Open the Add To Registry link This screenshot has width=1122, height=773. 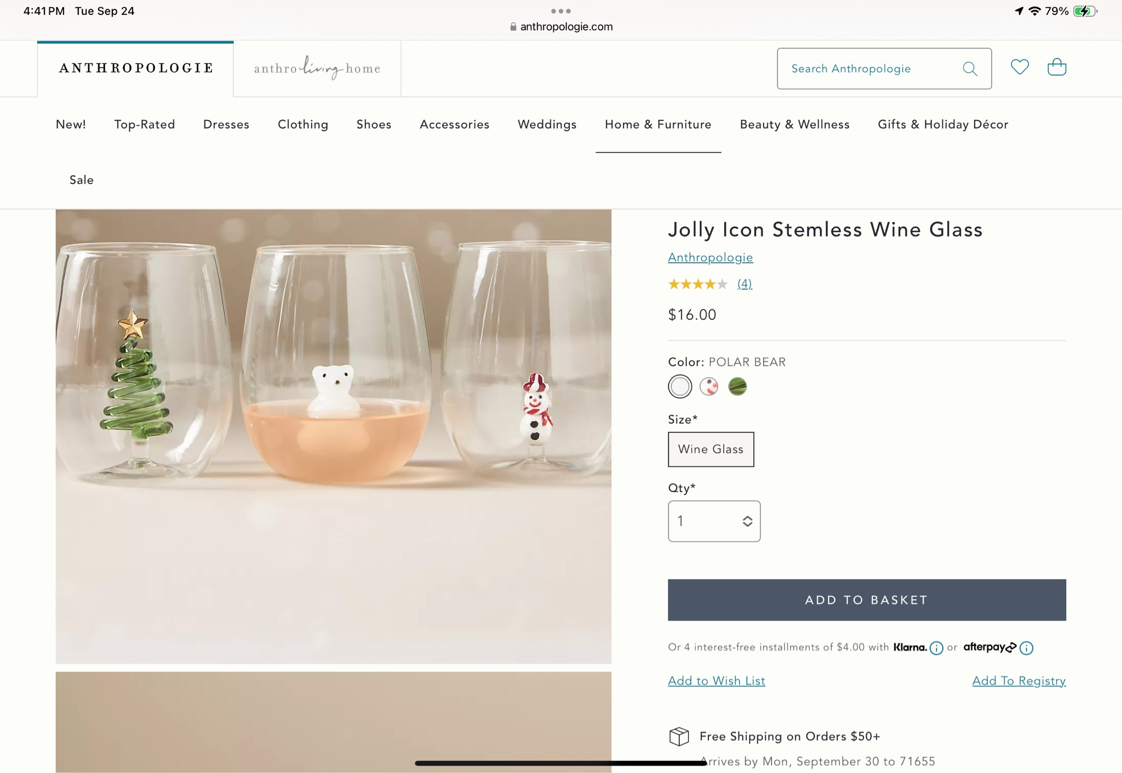coord(1018,680)
